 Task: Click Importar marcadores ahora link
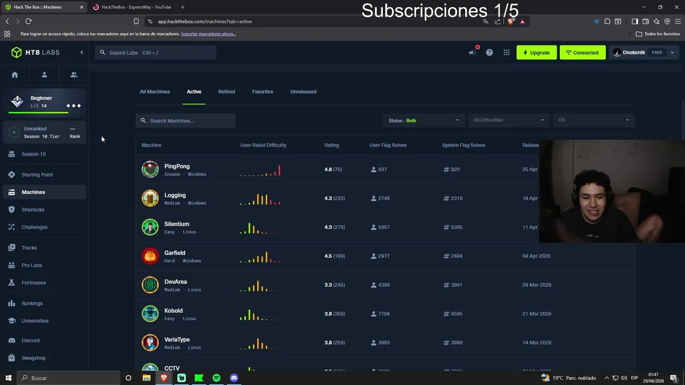pyautogui.click(x=208, y=34)
